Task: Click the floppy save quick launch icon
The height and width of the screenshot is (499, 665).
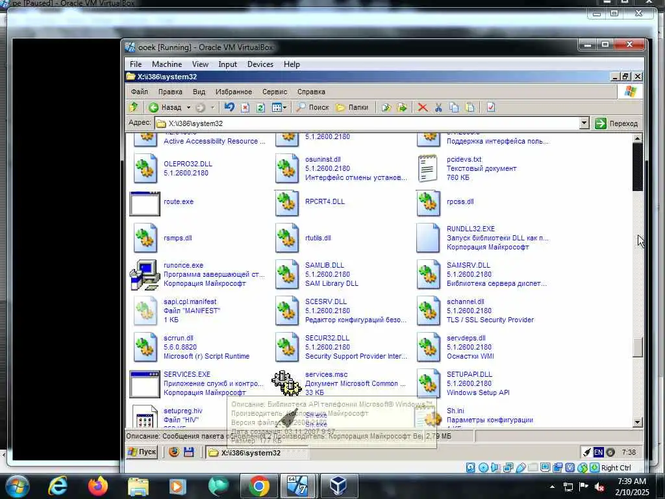Action: pyautogui.click(x=189, y=452)
